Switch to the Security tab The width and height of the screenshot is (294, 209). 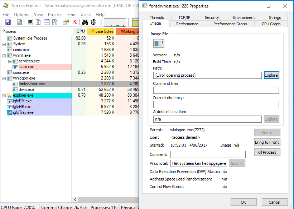pyautogui.click(x=212, y=17)
